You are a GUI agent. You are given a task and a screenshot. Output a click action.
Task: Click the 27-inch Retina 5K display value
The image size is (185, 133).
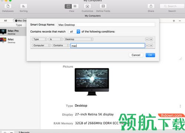point(94,115)
